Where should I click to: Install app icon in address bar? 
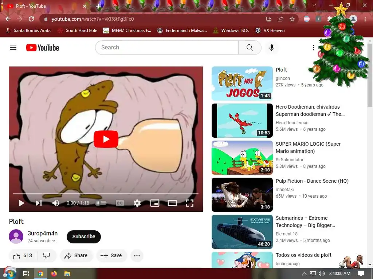pyautogui.click(x=269, y=19)
